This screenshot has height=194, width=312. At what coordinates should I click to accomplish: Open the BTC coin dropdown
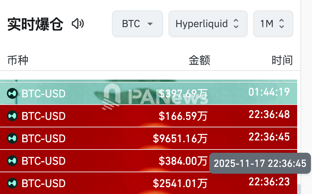[138, 24]
